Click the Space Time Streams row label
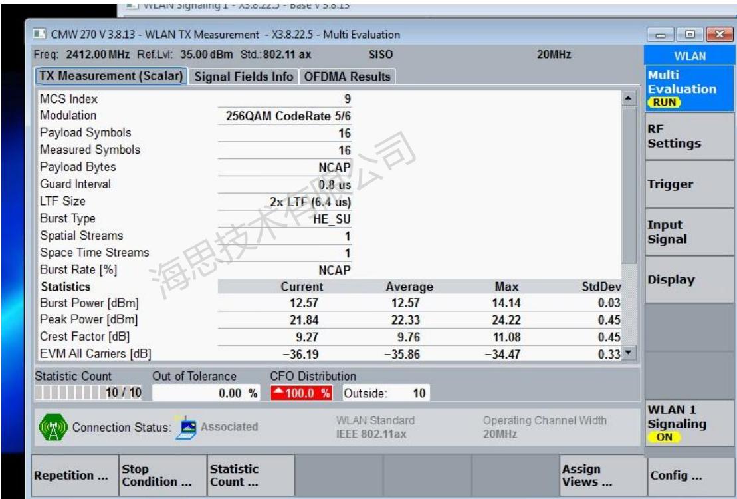The image size is (737, 499). point(94,253)
